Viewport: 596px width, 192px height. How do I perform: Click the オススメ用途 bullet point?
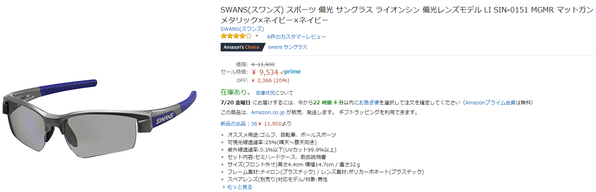pos(281,135)
